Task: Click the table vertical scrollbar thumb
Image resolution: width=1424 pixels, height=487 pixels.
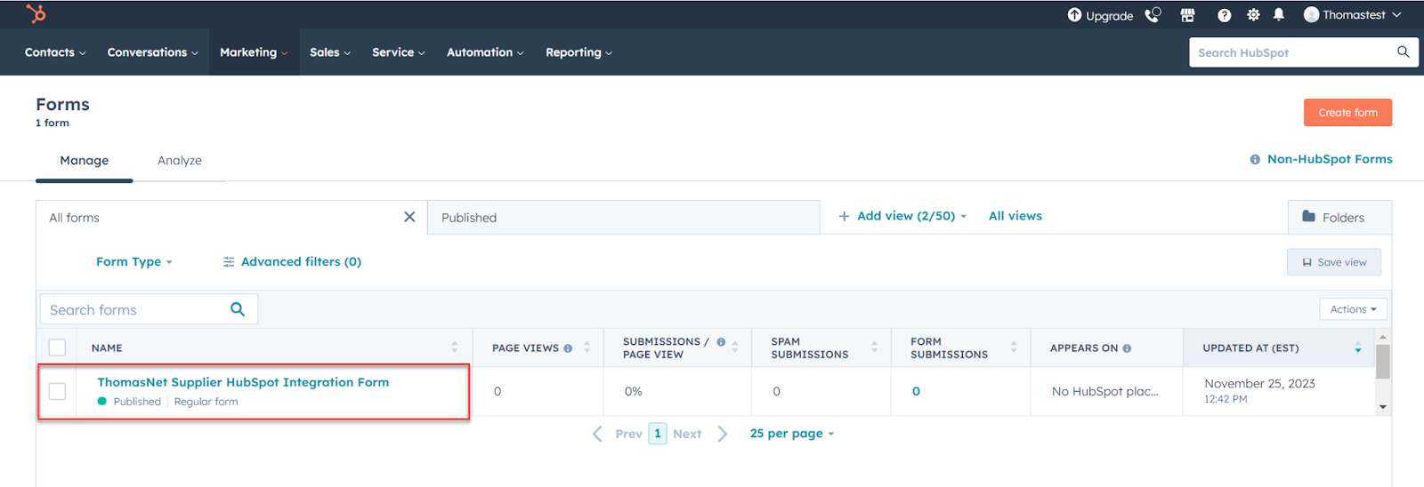Action: 1382,362
